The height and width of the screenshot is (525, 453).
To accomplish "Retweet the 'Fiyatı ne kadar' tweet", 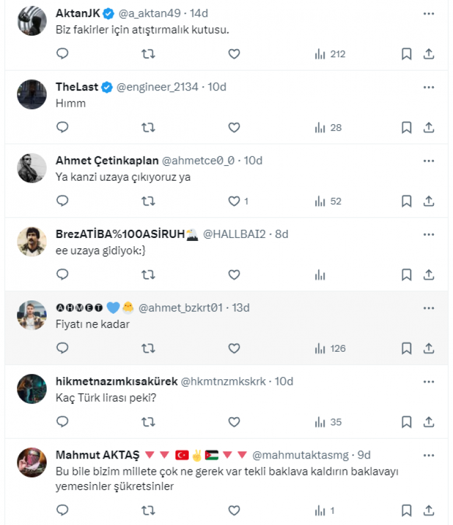I will (148, 348).
